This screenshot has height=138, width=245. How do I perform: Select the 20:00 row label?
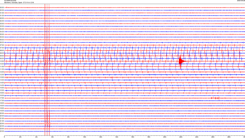point(2,113)
